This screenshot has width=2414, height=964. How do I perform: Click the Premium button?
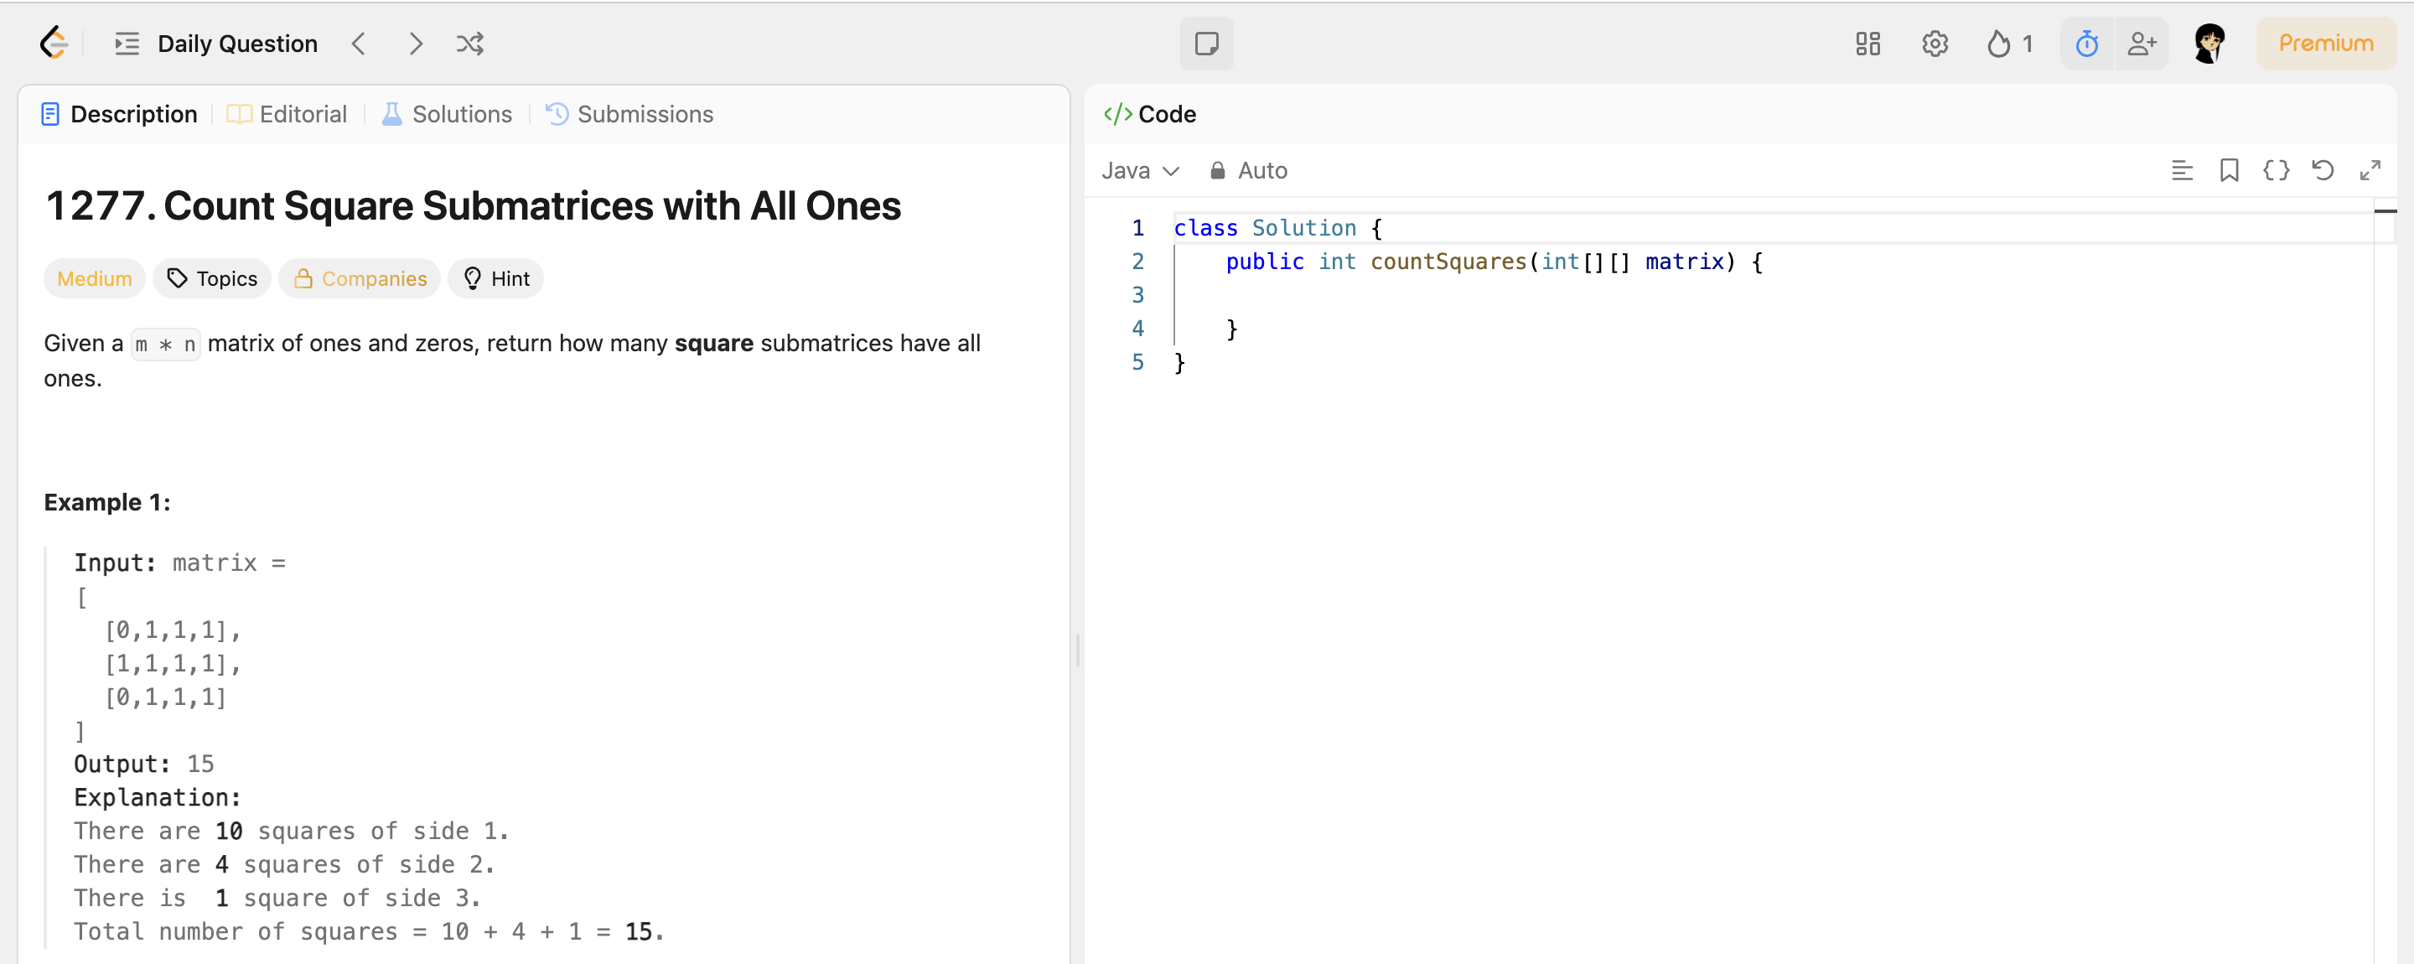(2325, 43)
